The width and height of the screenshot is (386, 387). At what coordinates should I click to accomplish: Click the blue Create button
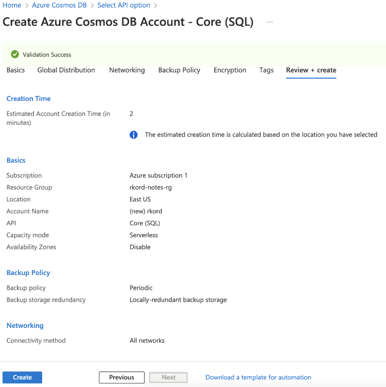tap(22, 377)
